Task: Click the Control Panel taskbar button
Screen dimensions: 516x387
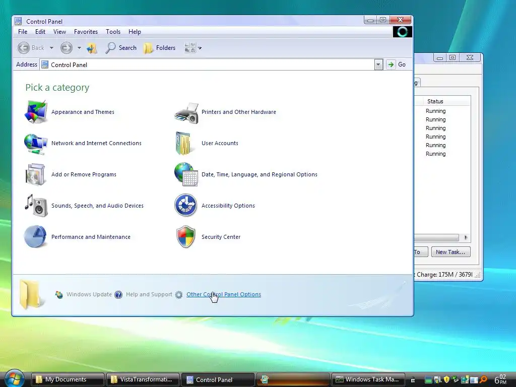Action: [218, 379]
